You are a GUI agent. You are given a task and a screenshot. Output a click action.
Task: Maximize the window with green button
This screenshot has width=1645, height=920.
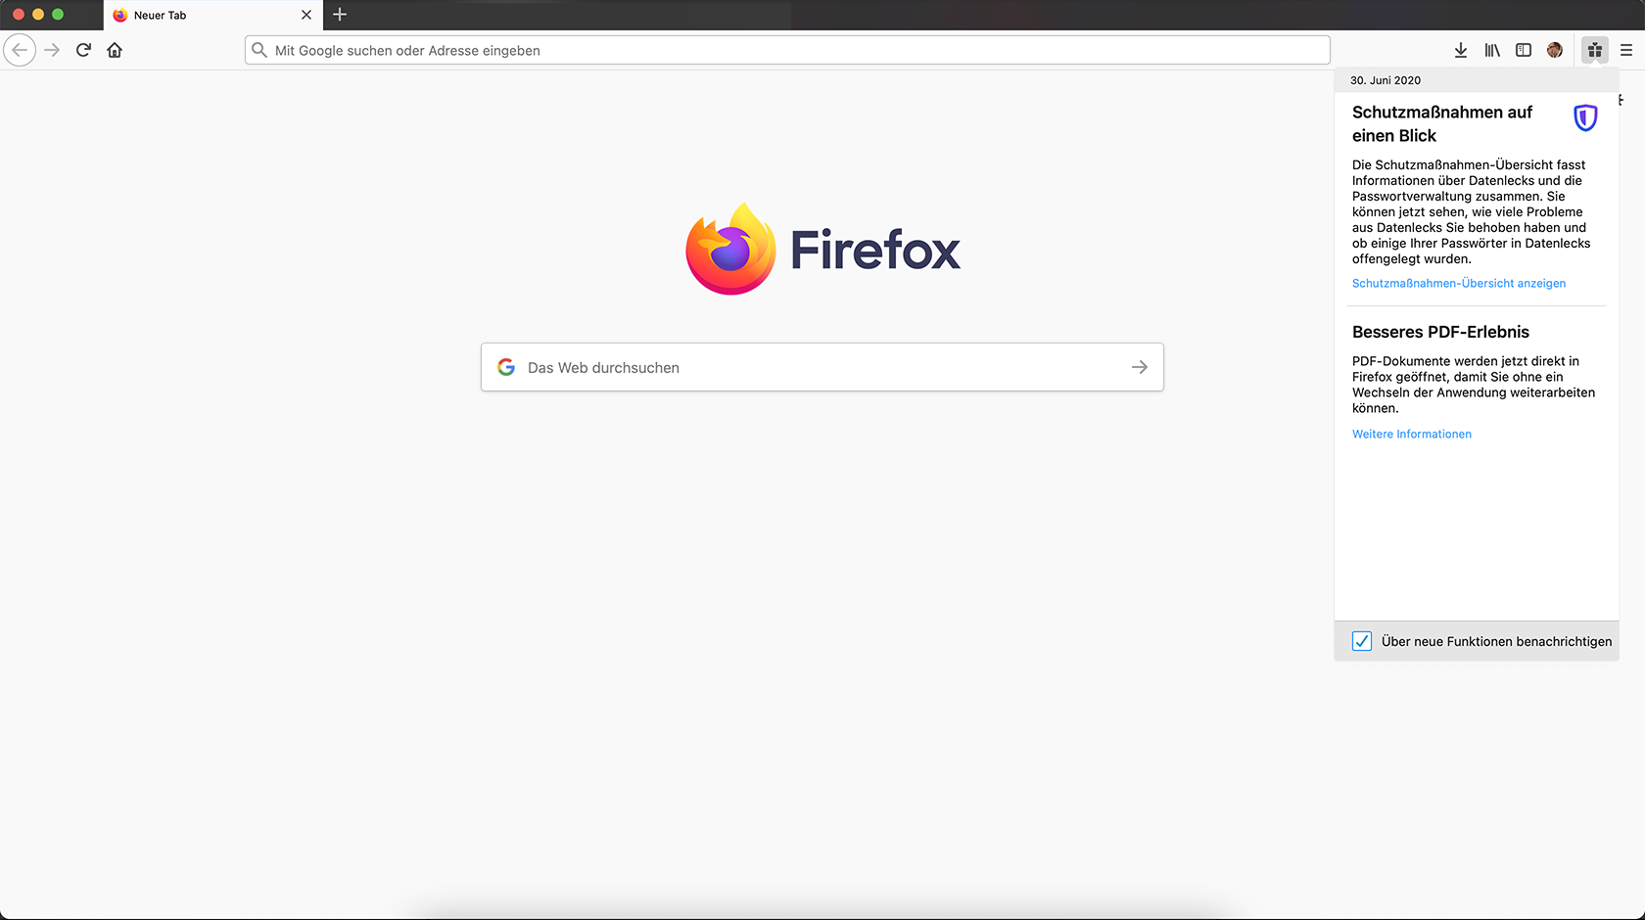pyautogui.click(x=58, y=15)
